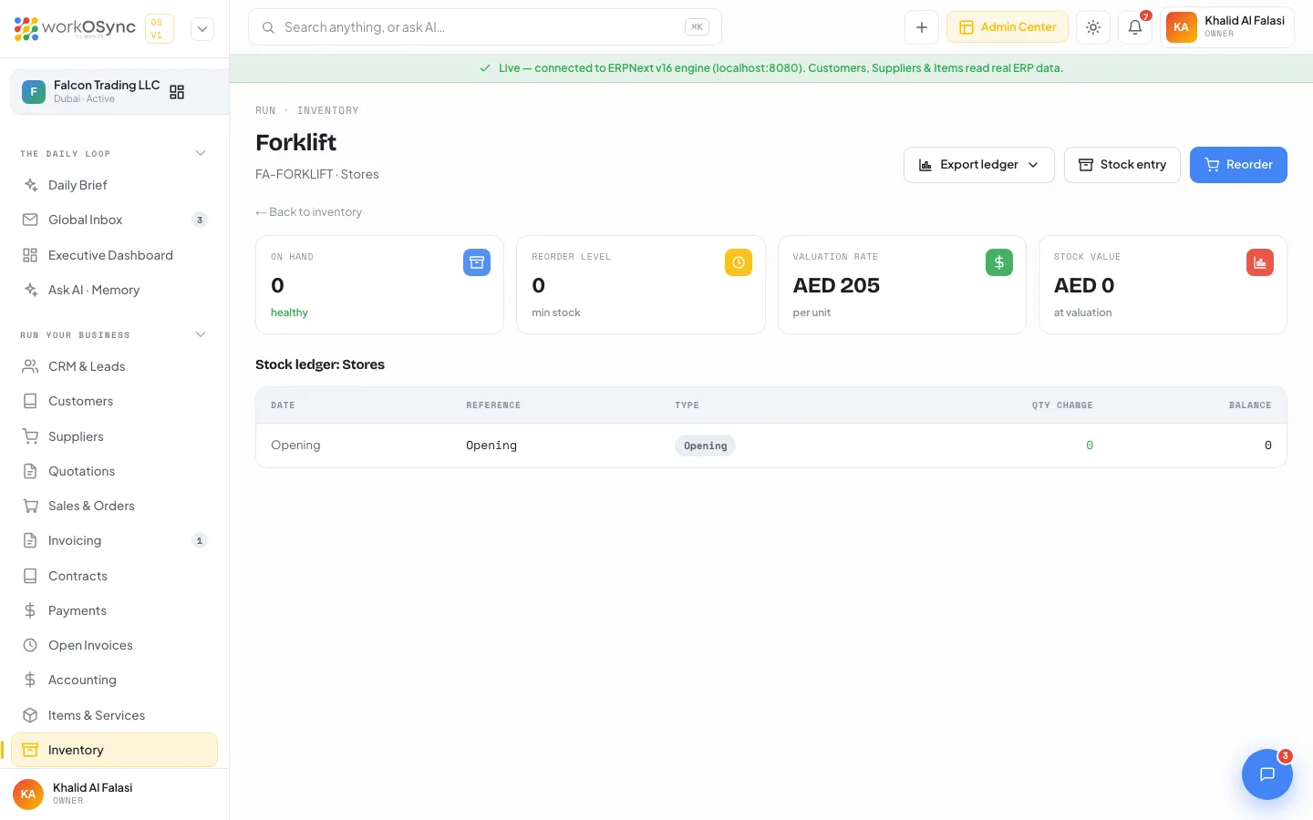Click the blue Reorder button

(x=1238, y=165)
